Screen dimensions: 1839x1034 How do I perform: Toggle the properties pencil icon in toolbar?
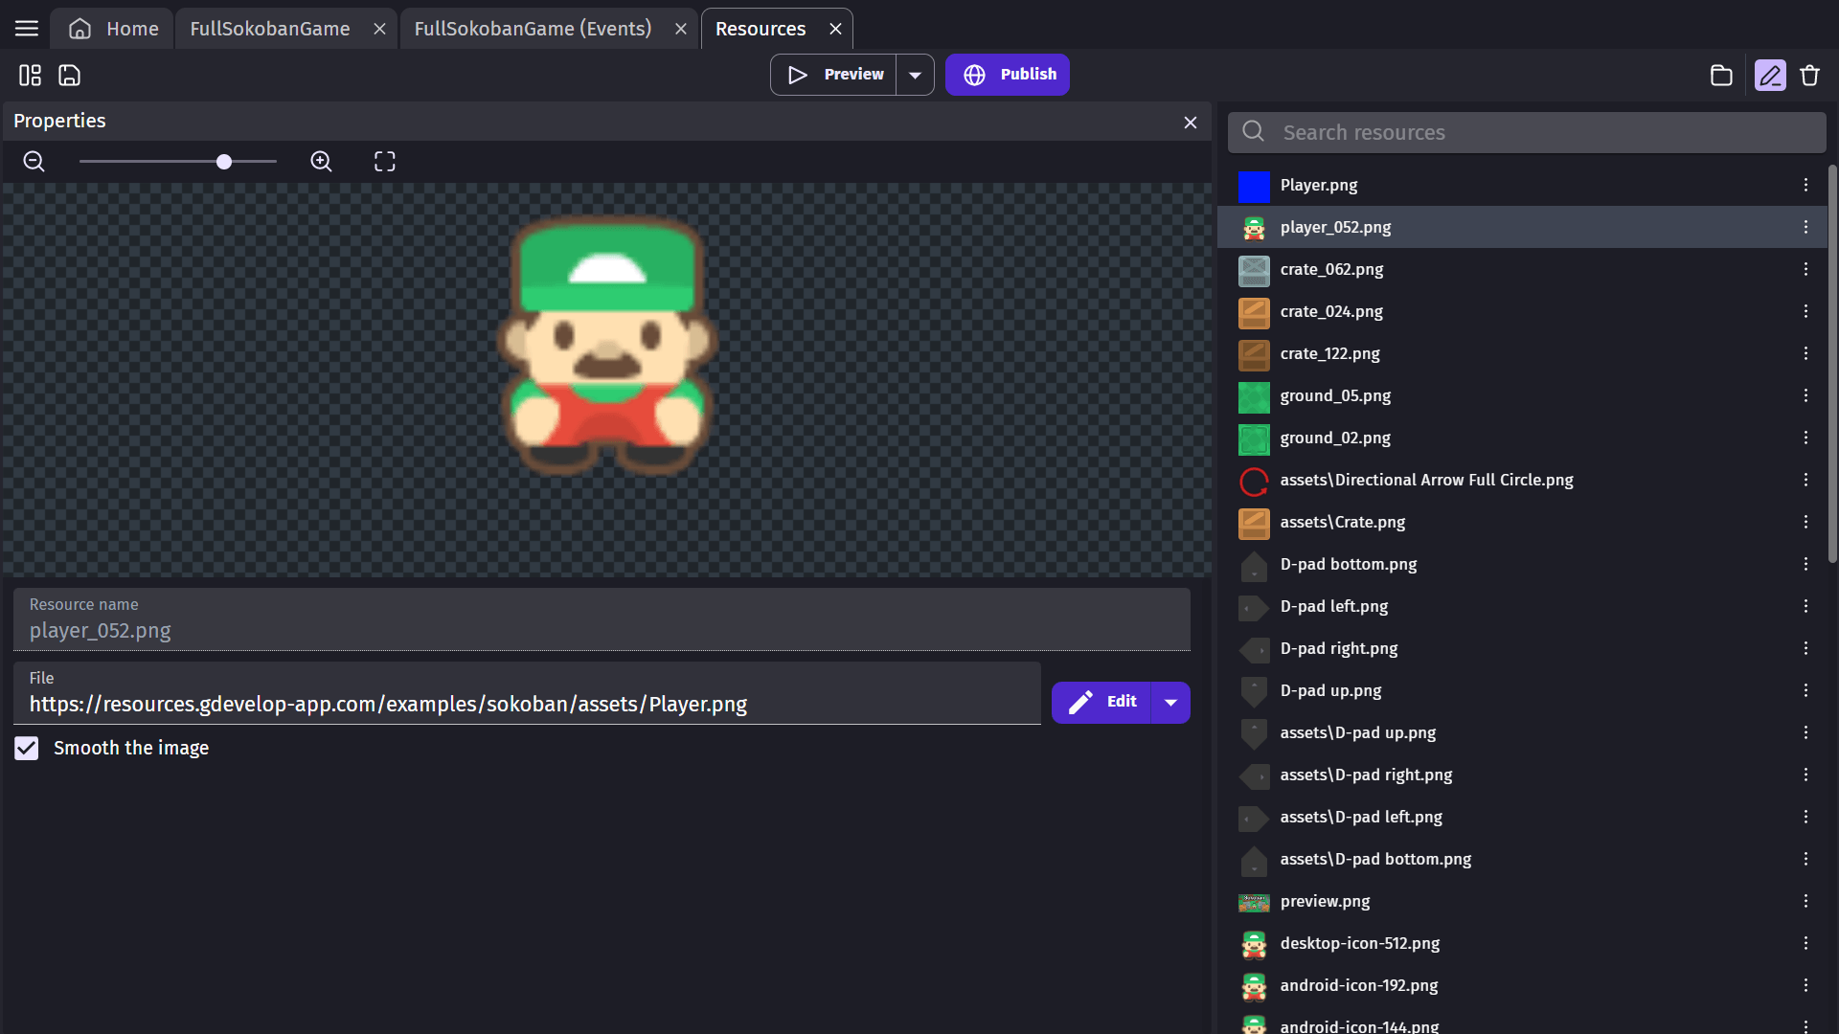tap(1770, 75)
